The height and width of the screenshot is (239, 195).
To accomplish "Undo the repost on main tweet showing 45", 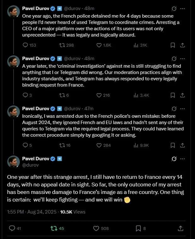I will (54, 228).
